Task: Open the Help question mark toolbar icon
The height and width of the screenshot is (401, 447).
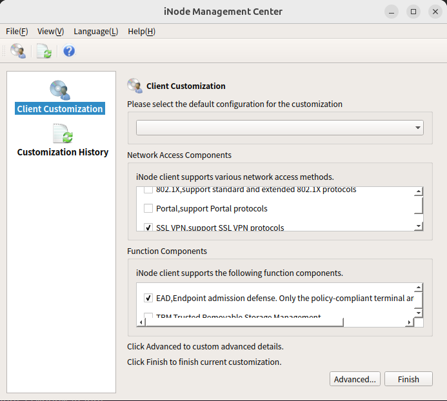Action: tap(69, 51)
